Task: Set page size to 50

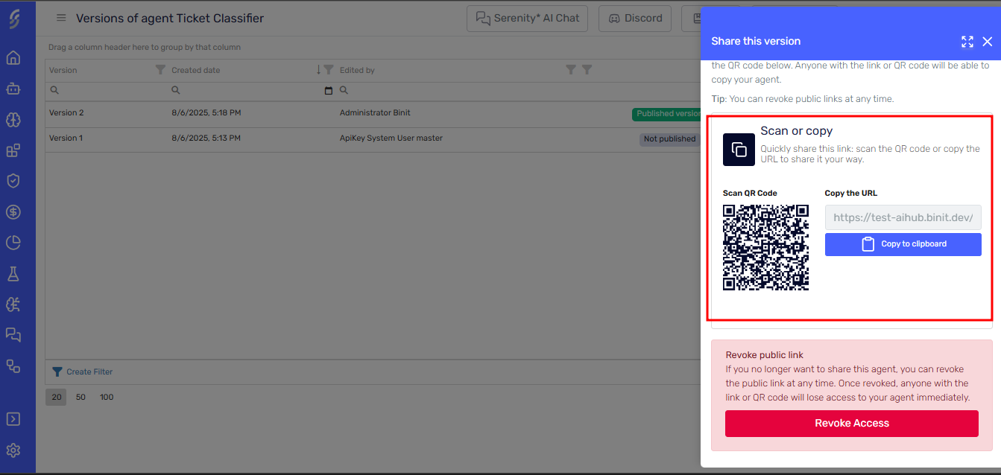Action: tap(80, 397)
